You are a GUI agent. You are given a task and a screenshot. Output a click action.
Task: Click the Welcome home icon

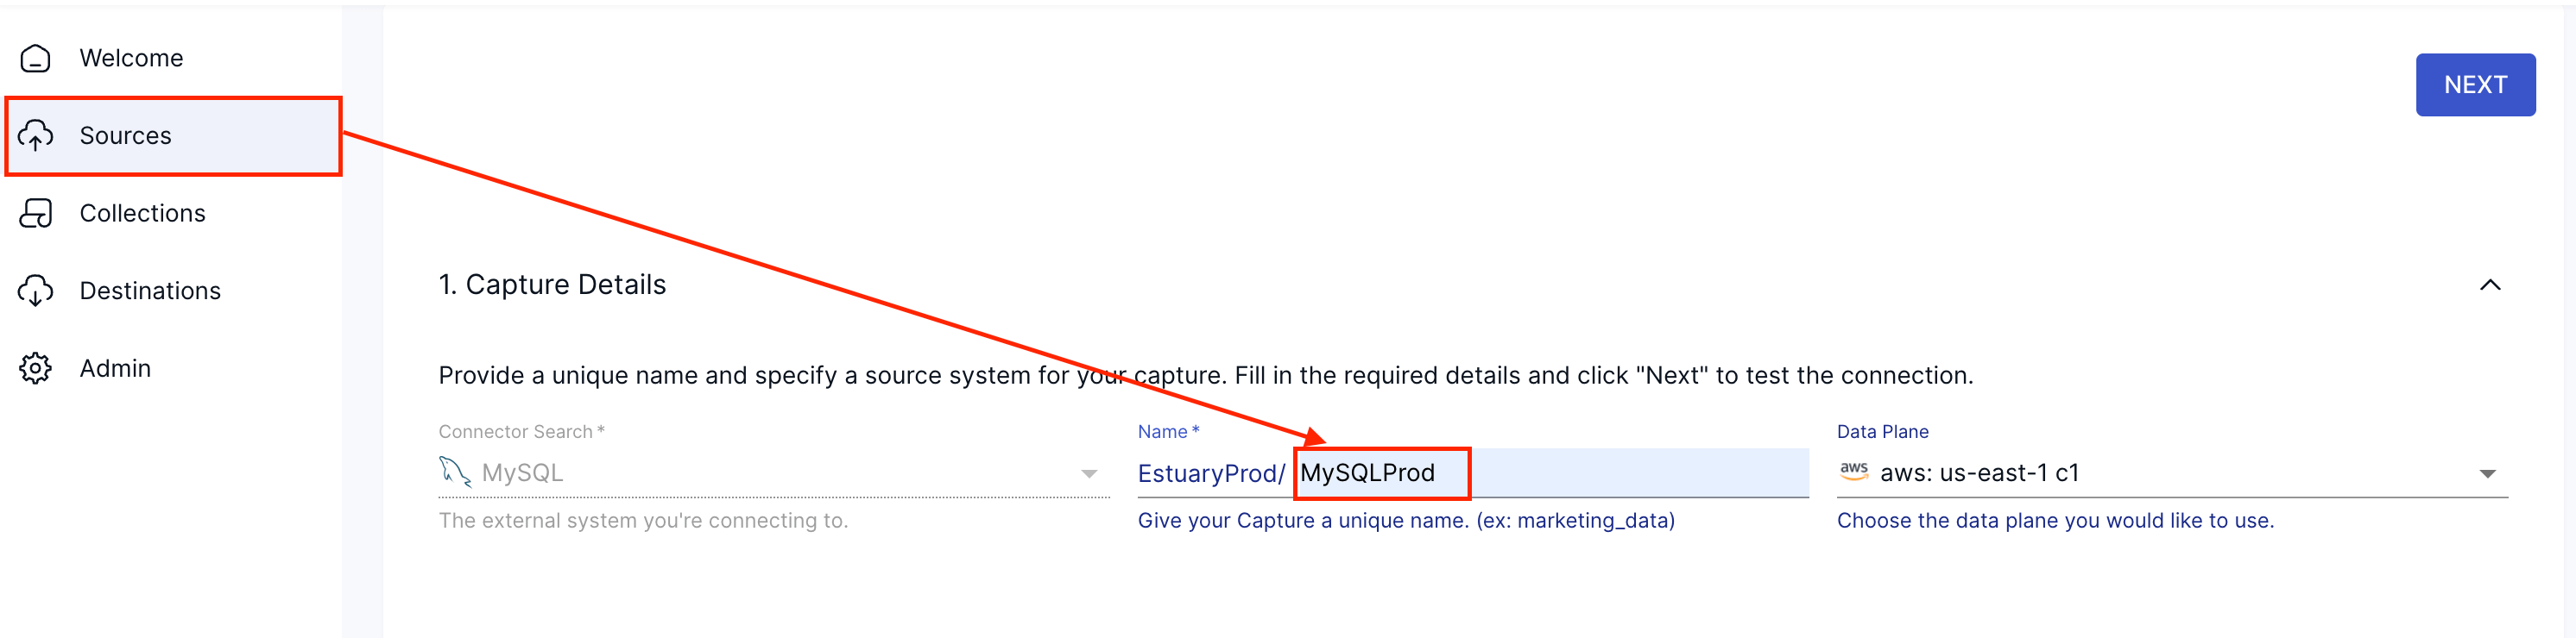[x=35, y=58]
